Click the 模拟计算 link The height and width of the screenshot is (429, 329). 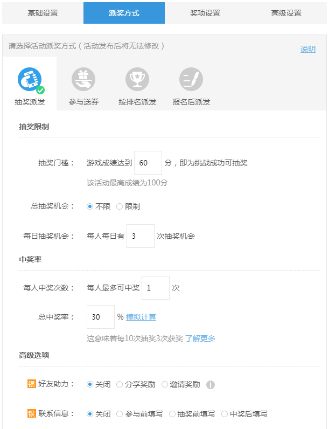(141, 317)
